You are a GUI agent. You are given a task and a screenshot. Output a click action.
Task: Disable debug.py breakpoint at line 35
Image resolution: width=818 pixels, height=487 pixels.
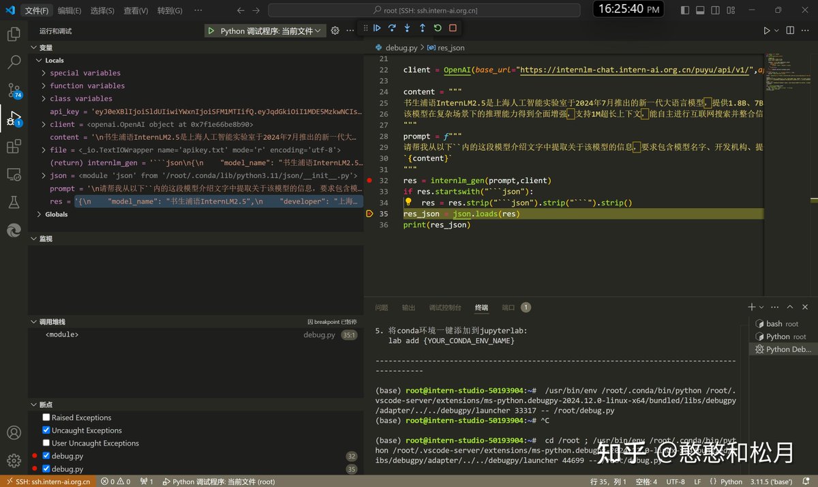[x=46, y=469]
